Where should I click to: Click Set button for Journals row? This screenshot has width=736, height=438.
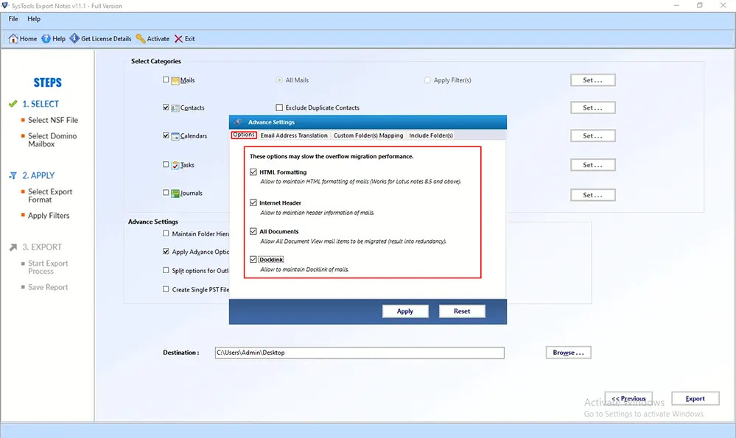593,195
